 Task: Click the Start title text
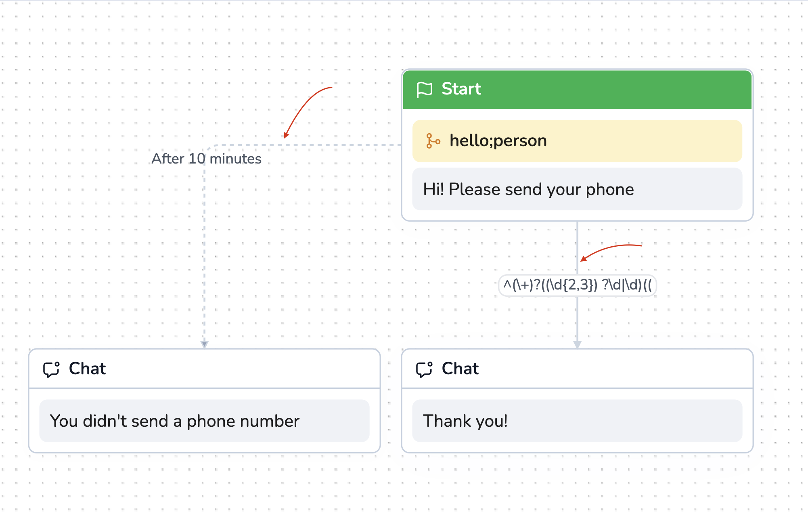point(461,89)
